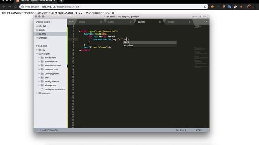Go to next tab in Sublime
This screenshot has height=145, width=259.
72,21
